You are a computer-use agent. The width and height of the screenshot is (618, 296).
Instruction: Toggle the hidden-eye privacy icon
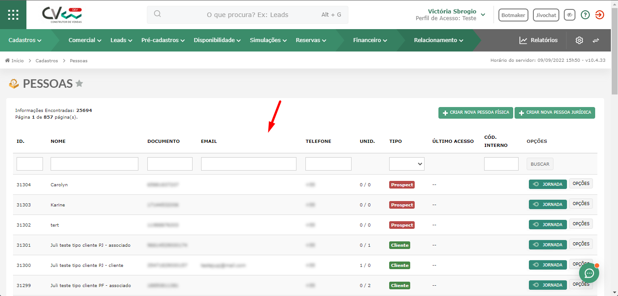click(570, 15)
